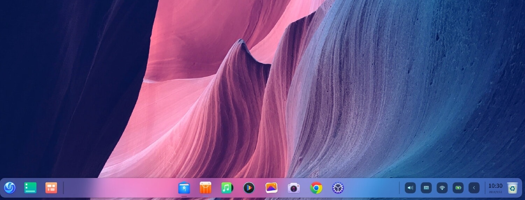Click the battery power tray icon
525x200 pixels.
[x=458, y=188]
